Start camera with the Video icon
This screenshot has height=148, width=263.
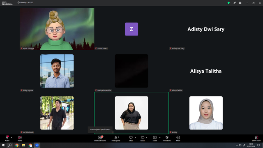20,138
